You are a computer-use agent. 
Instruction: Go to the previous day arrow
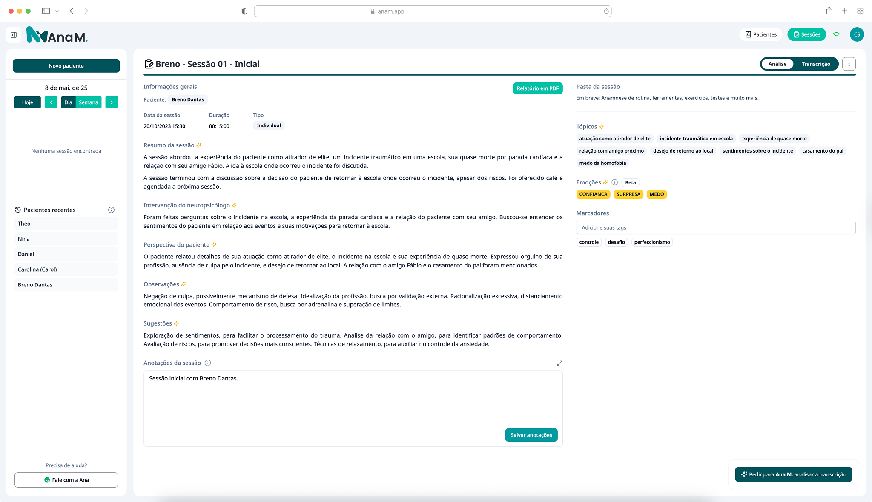tap(51, 102)
